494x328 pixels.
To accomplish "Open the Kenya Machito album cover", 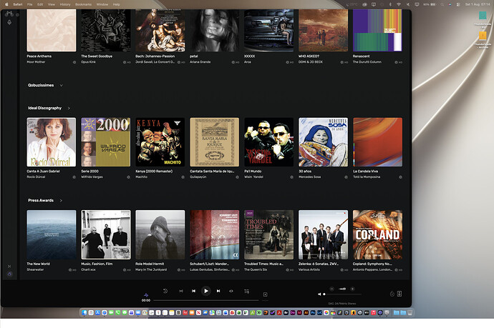I will pyautogui.click(x=160, y=142).
